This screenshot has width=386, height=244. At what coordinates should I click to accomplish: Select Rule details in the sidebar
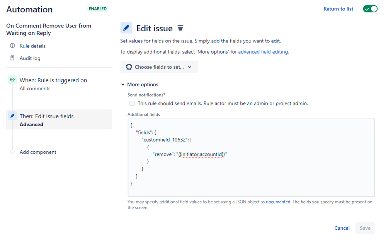tap(32, 46)
